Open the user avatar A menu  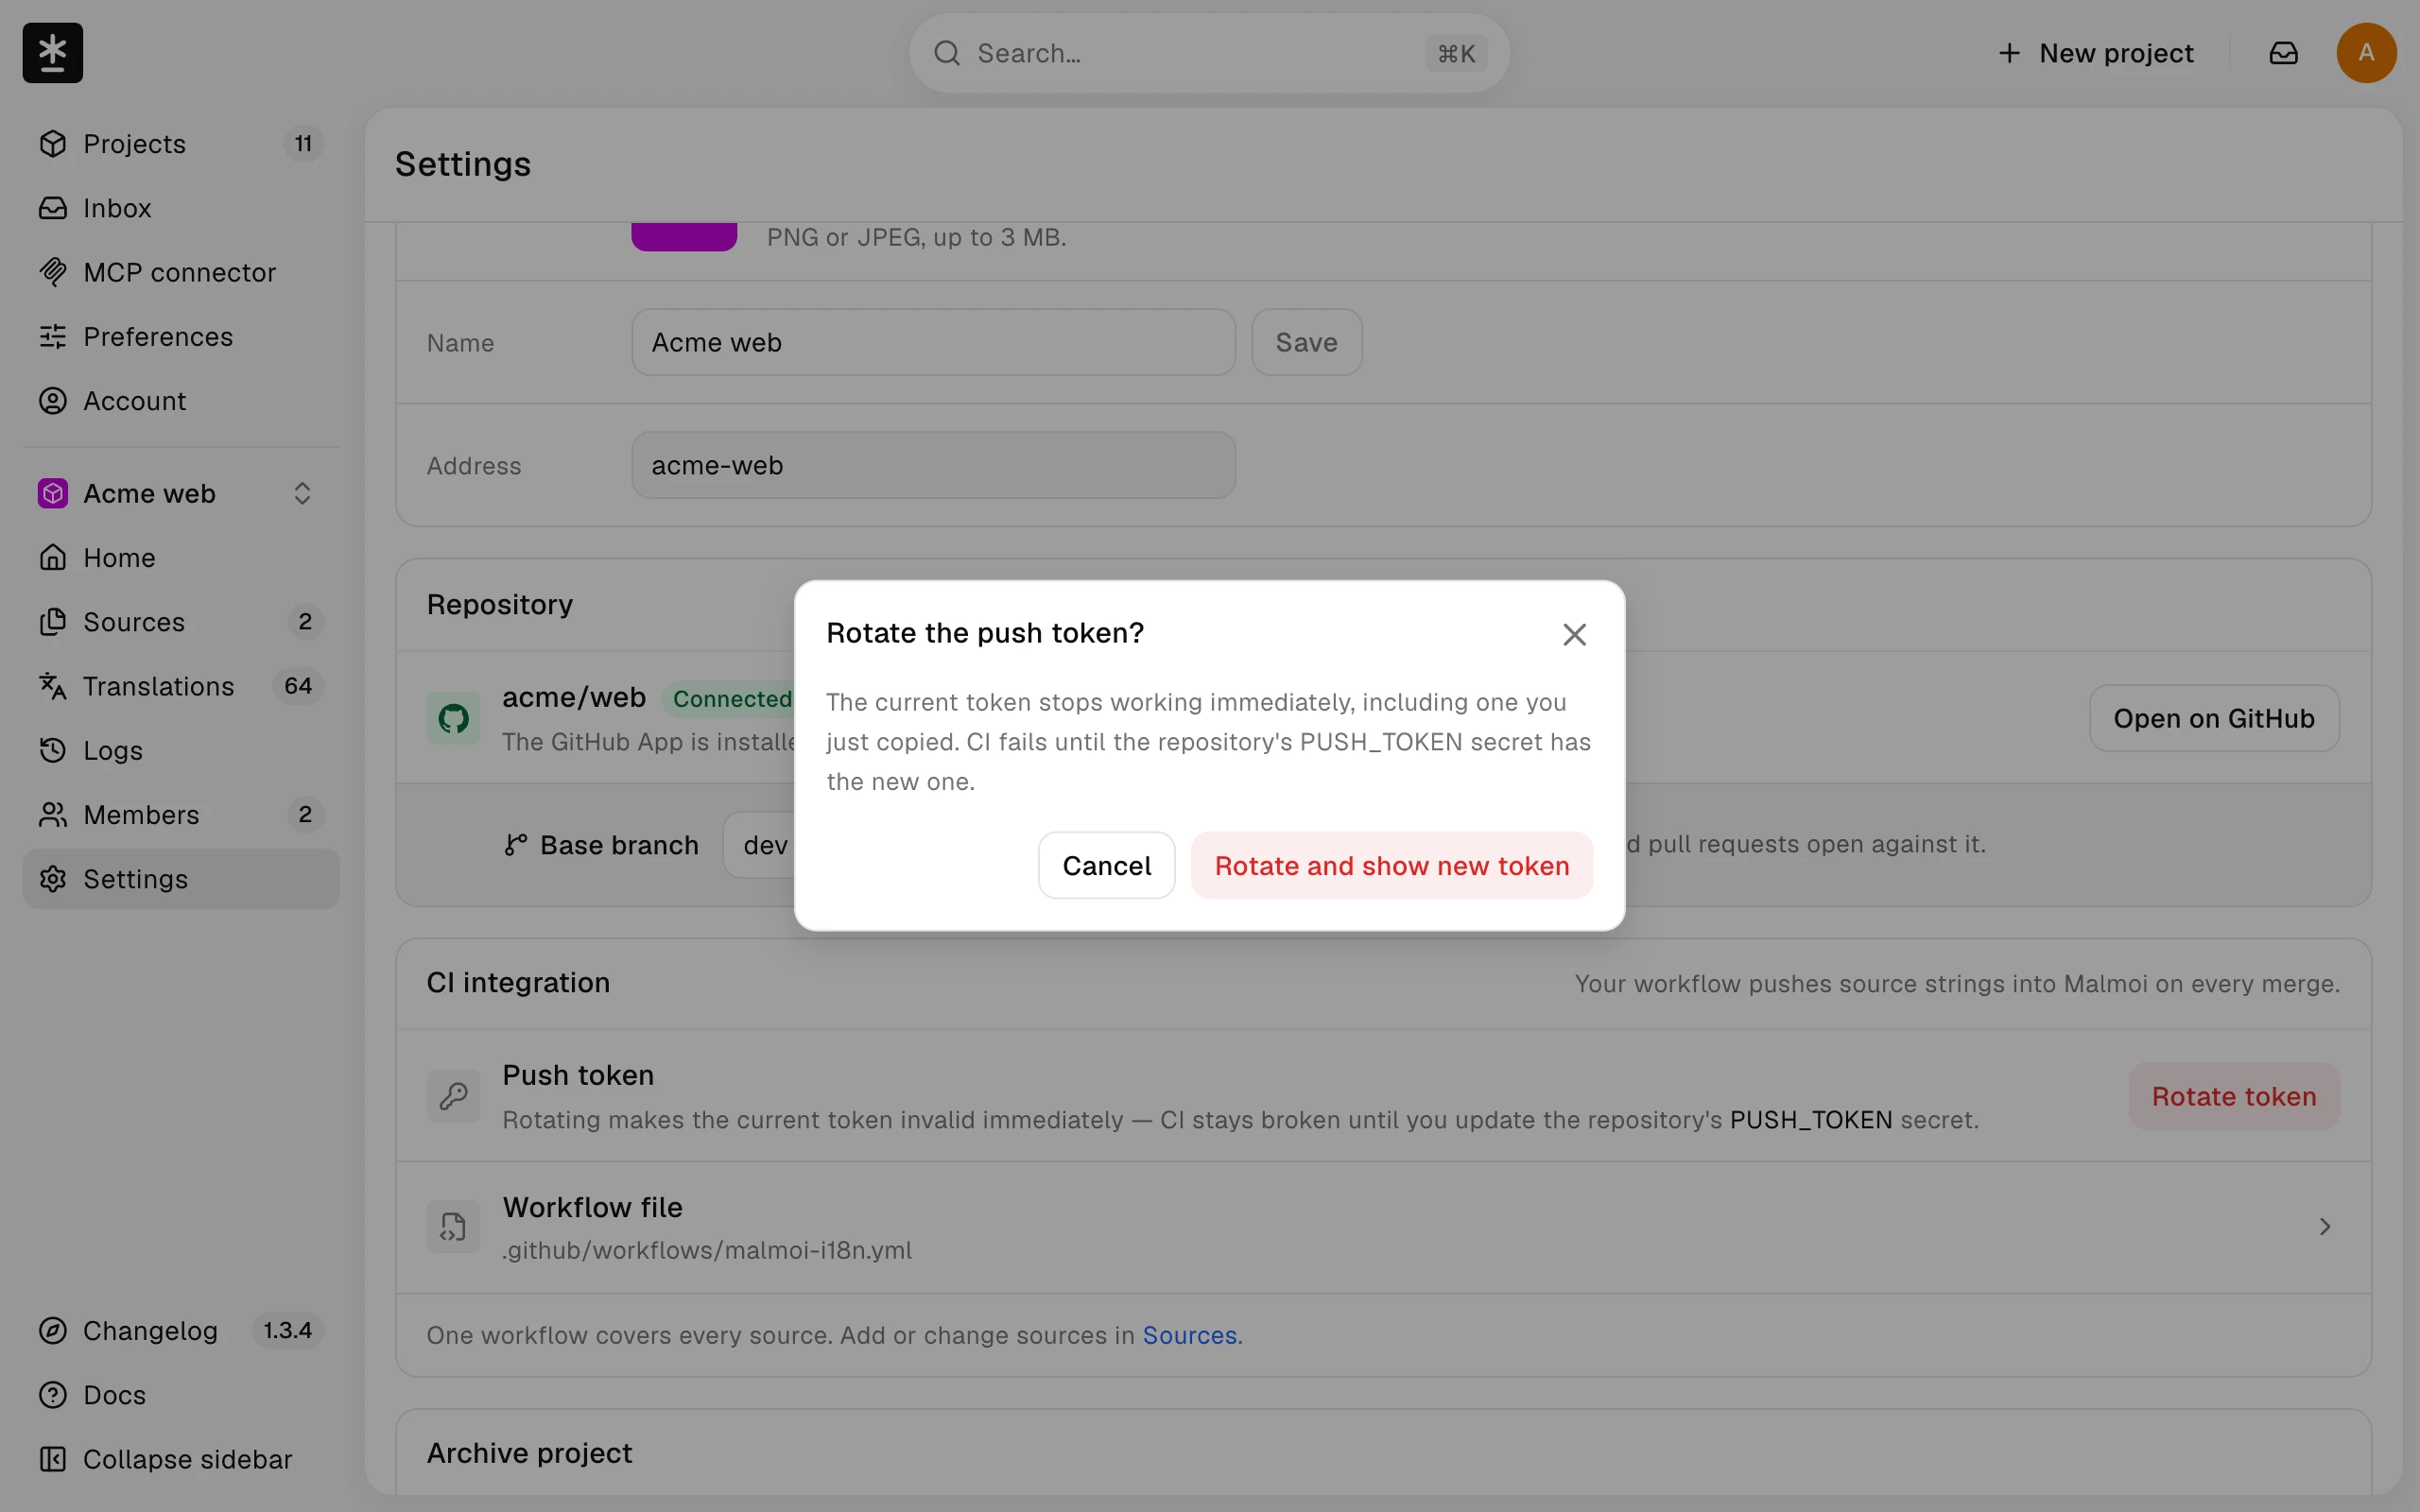click(x=2366, y=53)
